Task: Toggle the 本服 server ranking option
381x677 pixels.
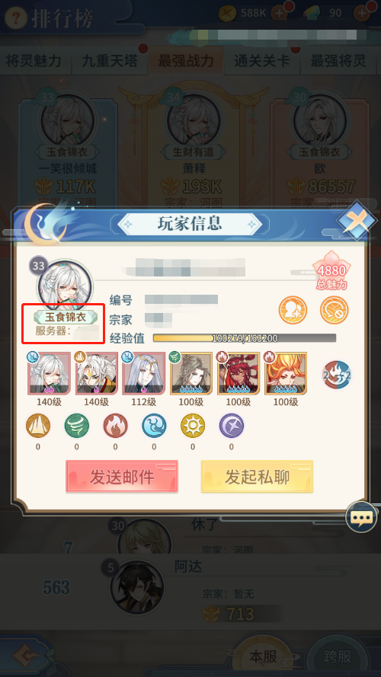Action: [x=263, y=656]
